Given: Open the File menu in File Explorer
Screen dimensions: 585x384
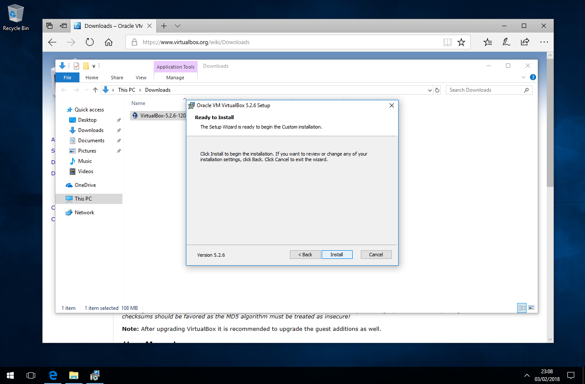Looking at the screenshot, I should [67, 78].
